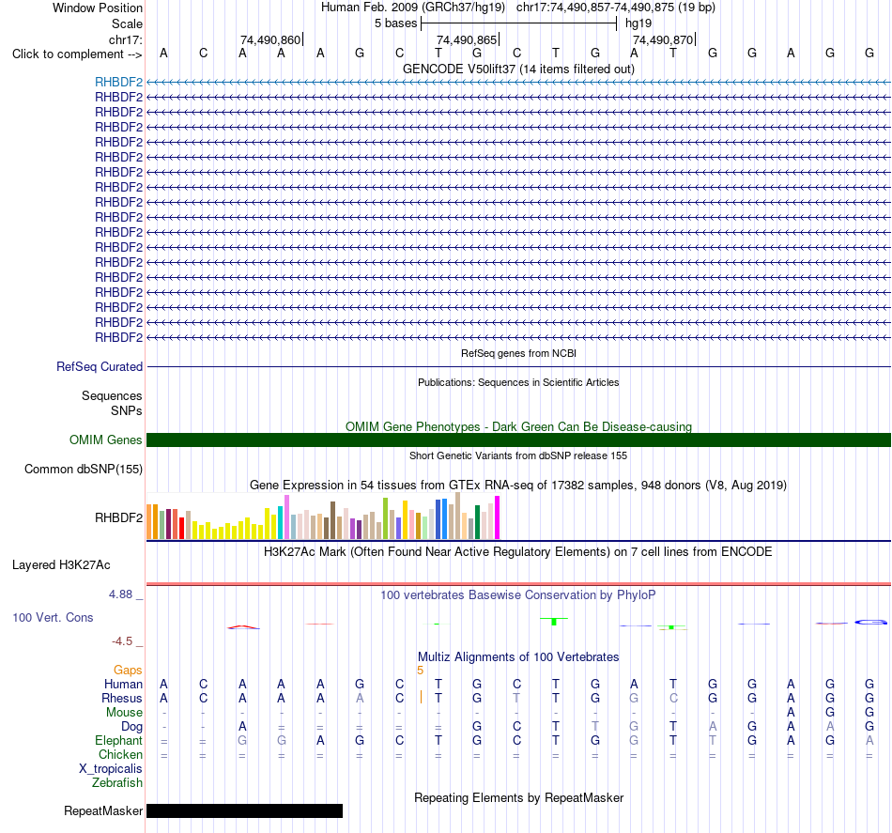Click the red bar in the GTEx expression chart
Image resolution: width=892 pixels, height=833 pixels.
[x=181, y=528]
